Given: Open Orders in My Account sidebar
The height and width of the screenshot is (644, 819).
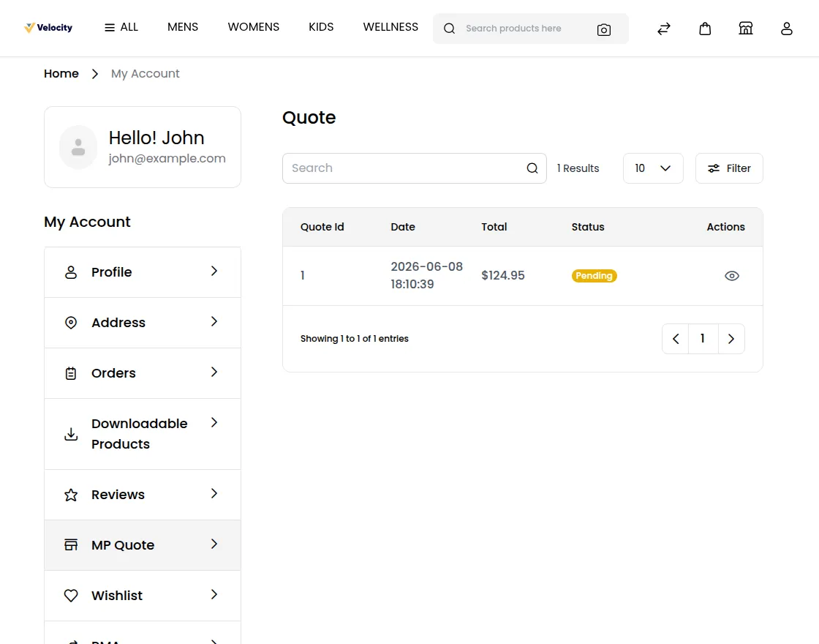Looking at the screenshot, I should (x=143, y=373).
